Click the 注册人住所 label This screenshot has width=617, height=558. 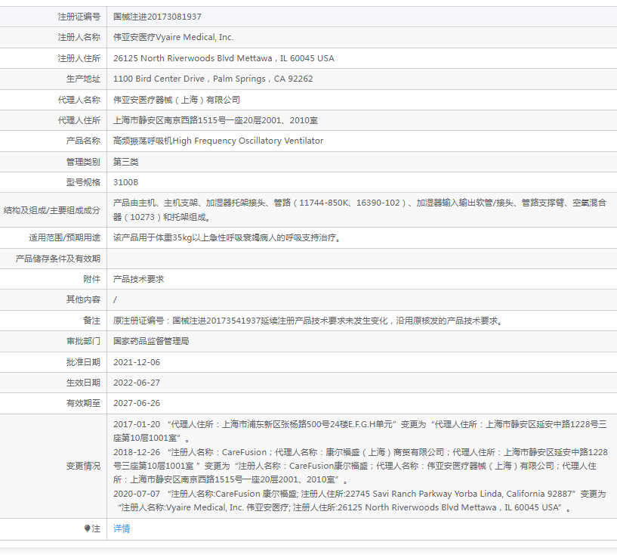pyautogui.click(x=79, y=58)
